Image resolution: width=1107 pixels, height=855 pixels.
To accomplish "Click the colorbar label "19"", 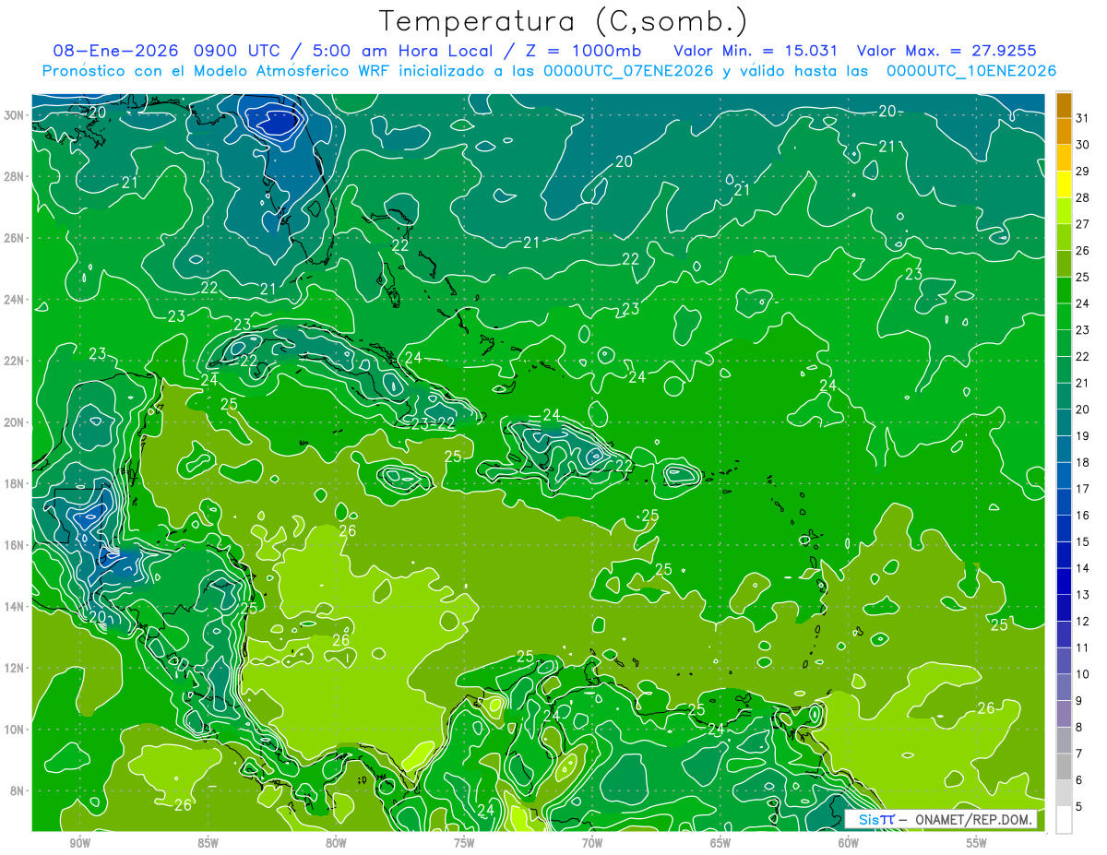I will pos(1082,435).
